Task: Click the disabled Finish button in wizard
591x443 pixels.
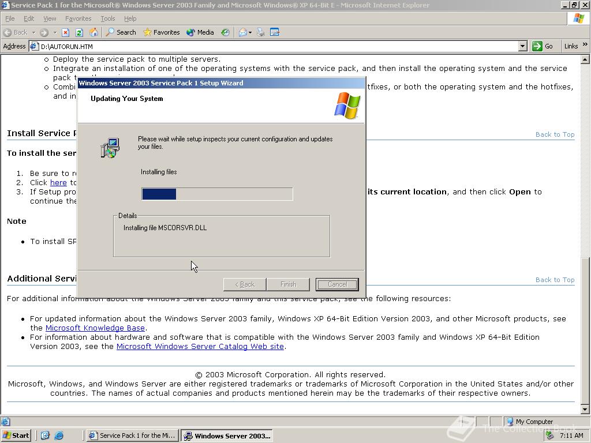Action: 289,284
